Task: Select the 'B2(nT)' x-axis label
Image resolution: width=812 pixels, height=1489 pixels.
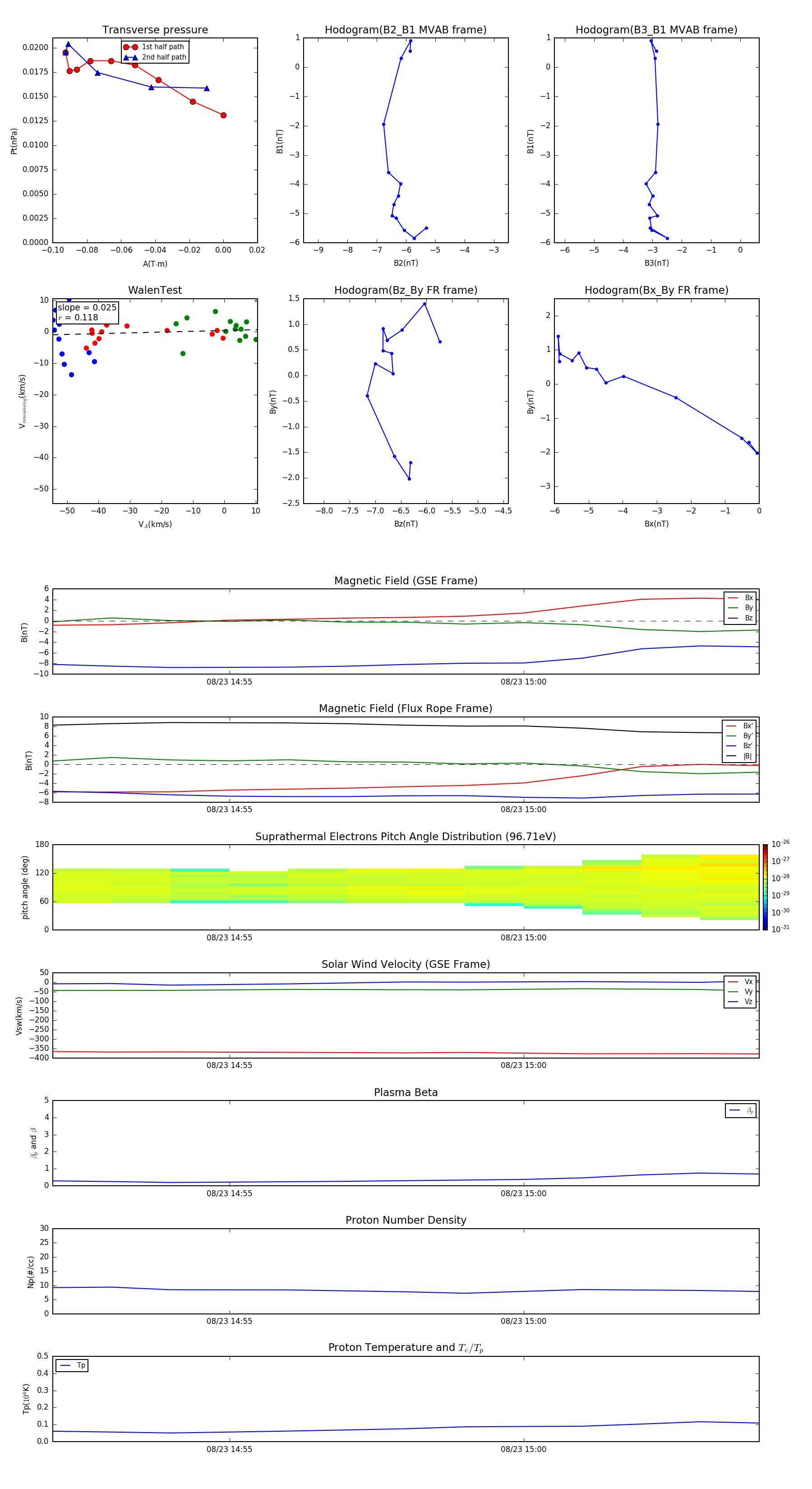Action: coord(406,263)
